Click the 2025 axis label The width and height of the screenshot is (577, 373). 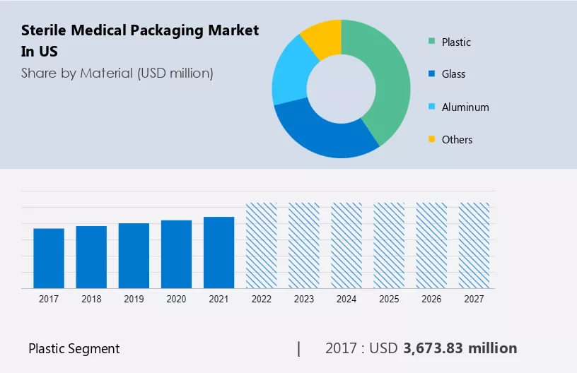click(x=389, y=299)
